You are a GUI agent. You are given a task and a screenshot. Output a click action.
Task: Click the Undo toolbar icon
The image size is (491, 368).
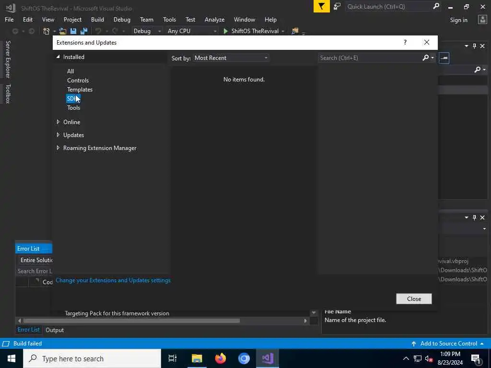[x=98, y=31]
